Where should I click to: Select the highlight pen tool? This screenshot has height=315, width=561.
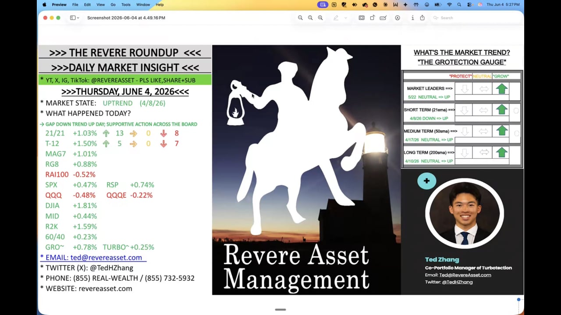click(x=336, y=18)
